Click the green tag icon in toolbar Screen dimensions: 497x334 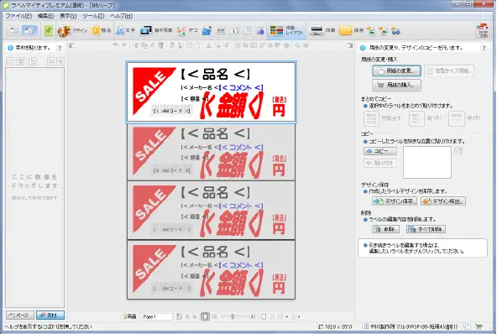click(48, 31)
